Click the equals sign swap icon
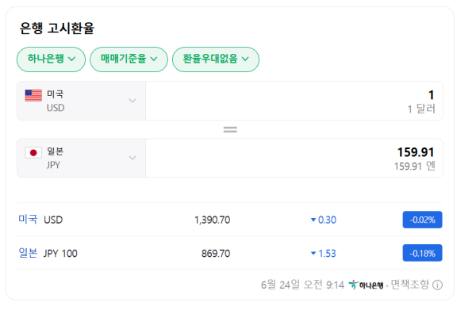 [230, 130]
